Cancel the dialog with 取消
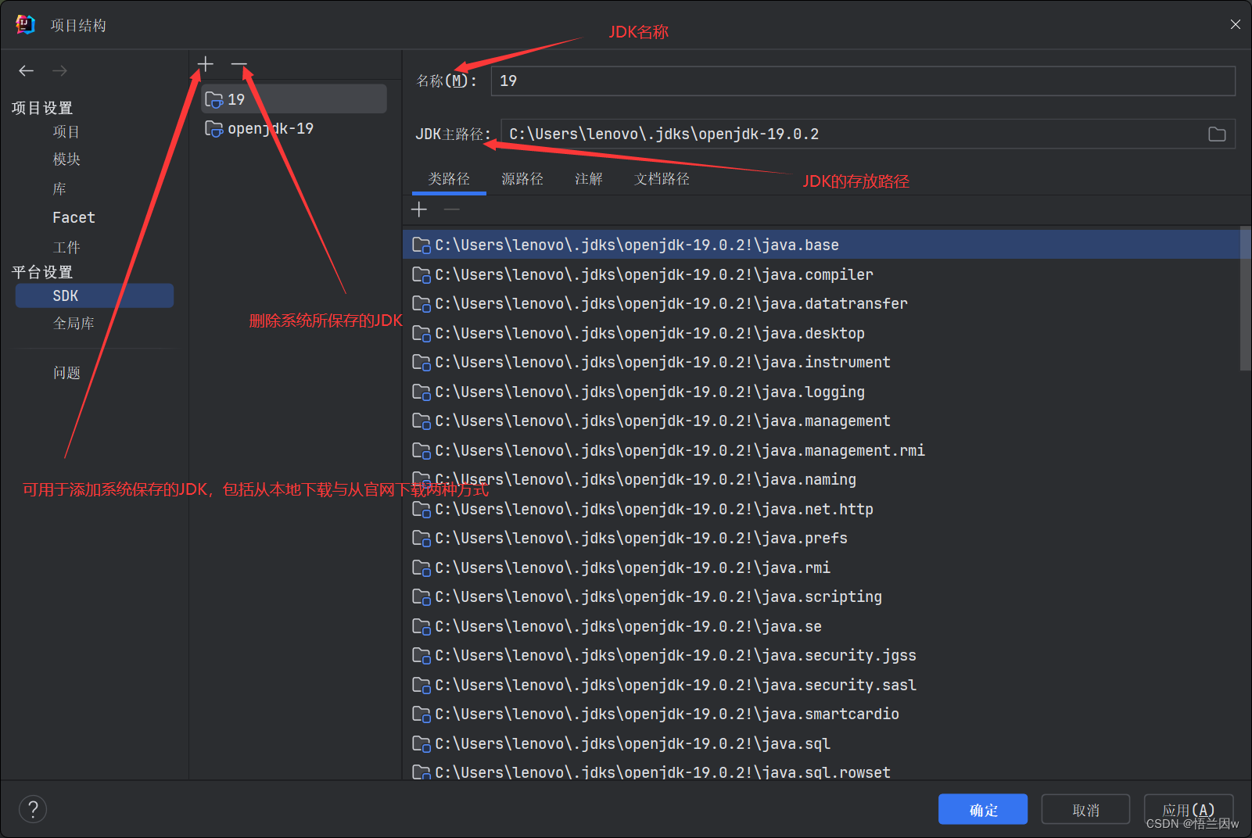This screenshot has width=1252, height=838. 1085,810
